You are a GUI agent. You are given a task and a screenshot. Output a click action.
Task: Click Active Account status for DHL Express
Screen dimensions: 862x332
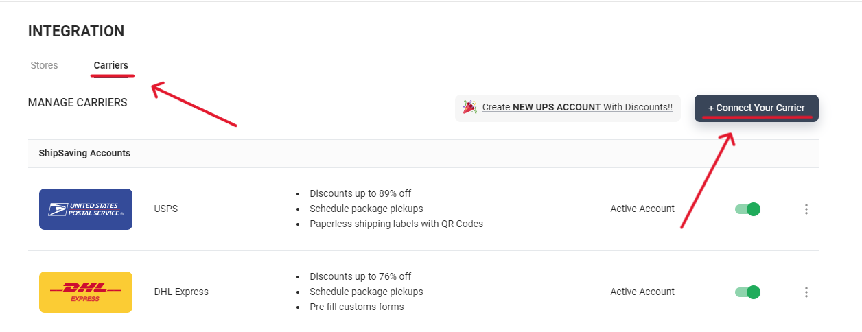point(642,292)
